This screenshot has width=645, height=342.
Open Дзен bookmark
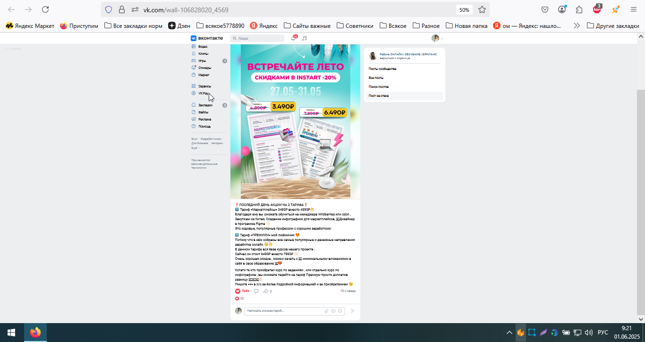[x=179, y=26]
